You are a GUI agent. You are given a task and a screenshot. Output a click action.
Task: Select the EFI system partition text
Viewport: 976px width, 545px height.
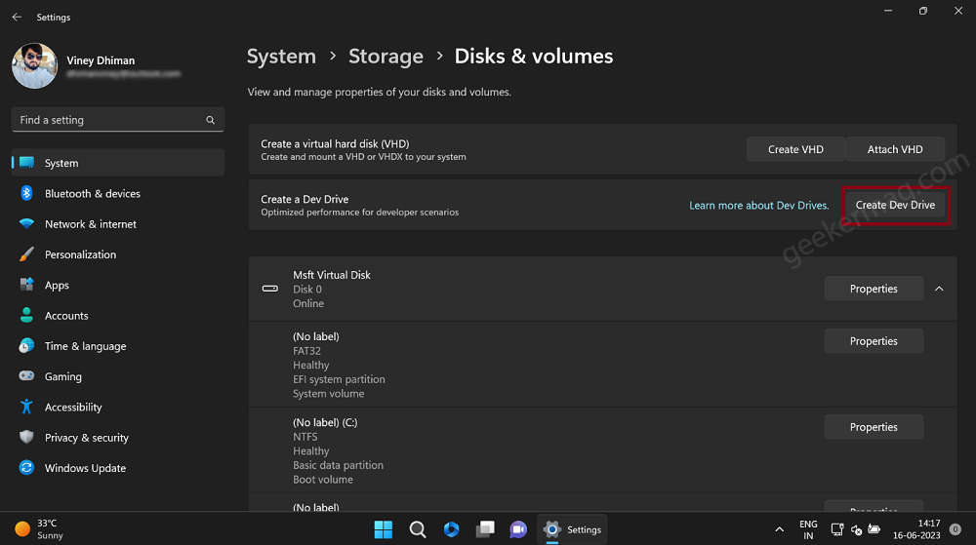340,379
